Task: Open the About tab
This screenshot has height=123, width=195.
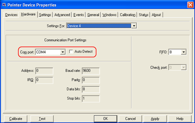Action: 156,15
